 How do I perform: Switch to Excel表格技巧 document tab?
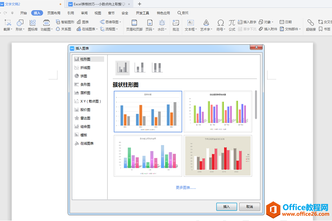(99, 4)
